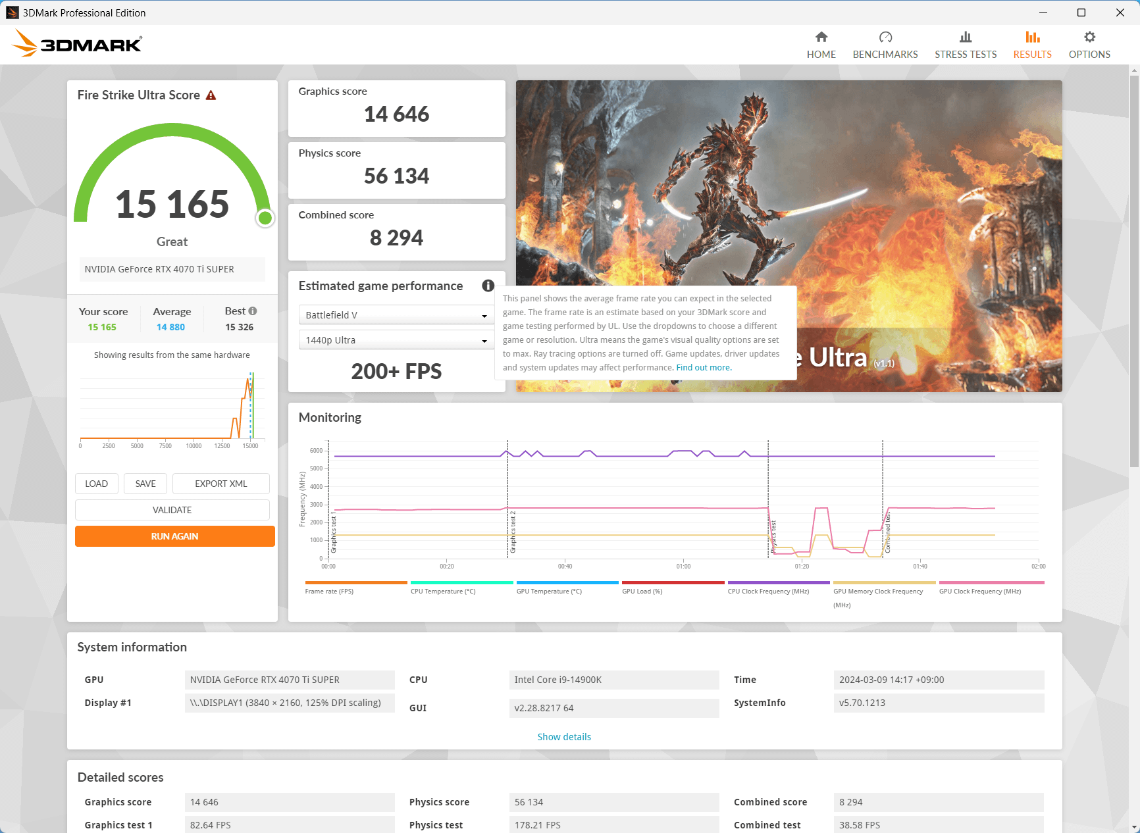This screenshot has height=833, width=1140.
Task: Click the 3DMark logo
Action: point(77,43)
